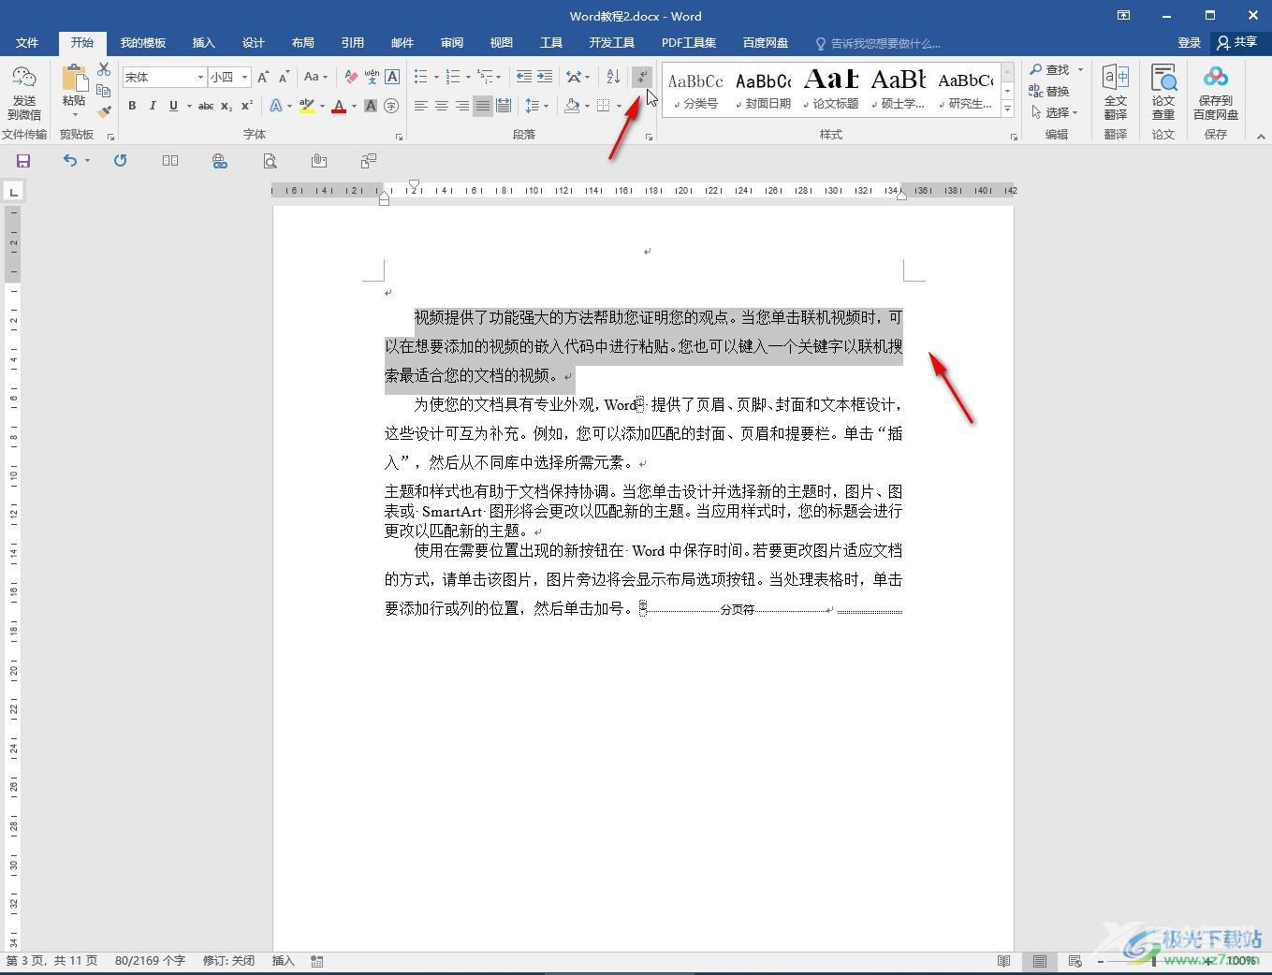This screenshot has height=975, width=1272.
Task: Apply character border icon
Action: 392,77
